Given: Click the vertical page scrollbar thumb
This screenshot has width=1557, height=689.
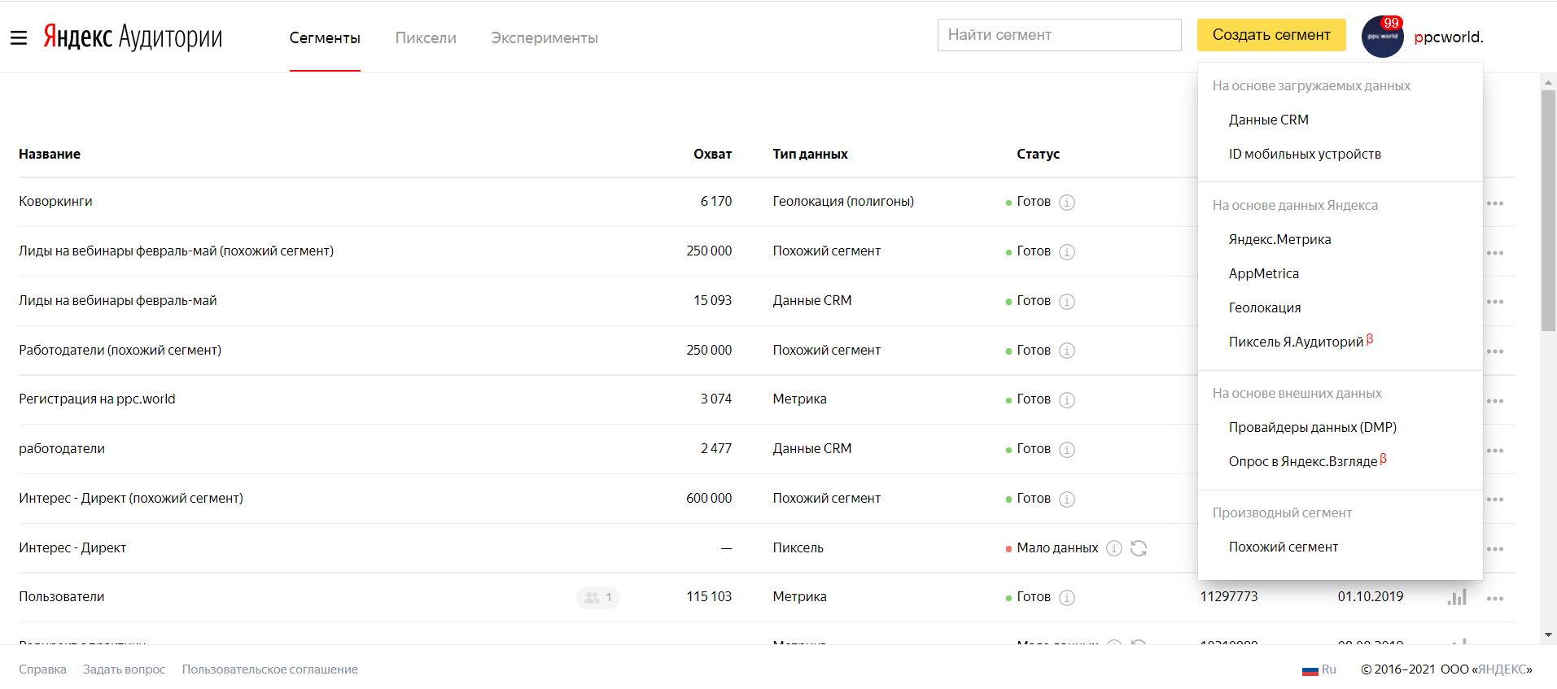Looking at the screenshot, I should tap(1548, 210).
